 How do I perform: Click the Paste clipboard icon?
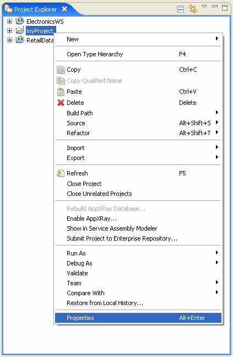pos(61,92)
